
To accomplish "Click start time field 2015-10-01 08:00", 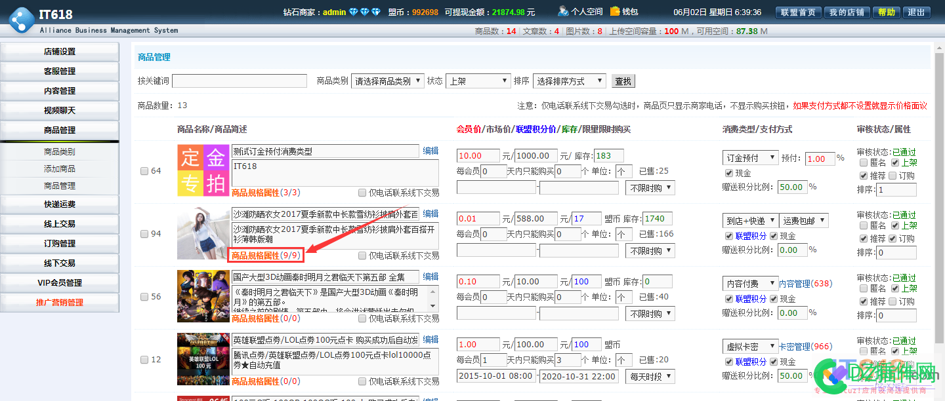I will pos(497,376).
